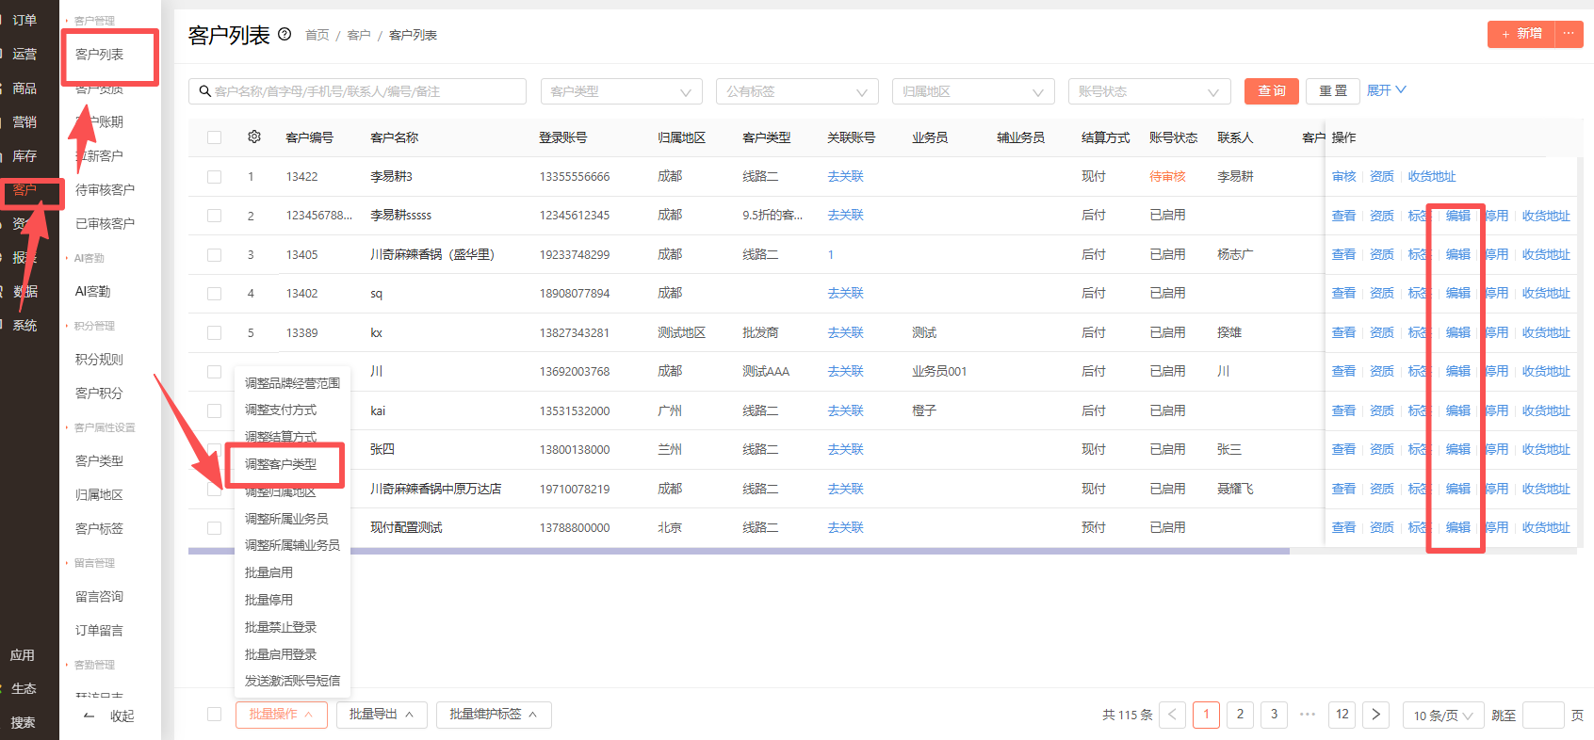
Task: Open the 批量导出 dropdown
Action: 382,715
